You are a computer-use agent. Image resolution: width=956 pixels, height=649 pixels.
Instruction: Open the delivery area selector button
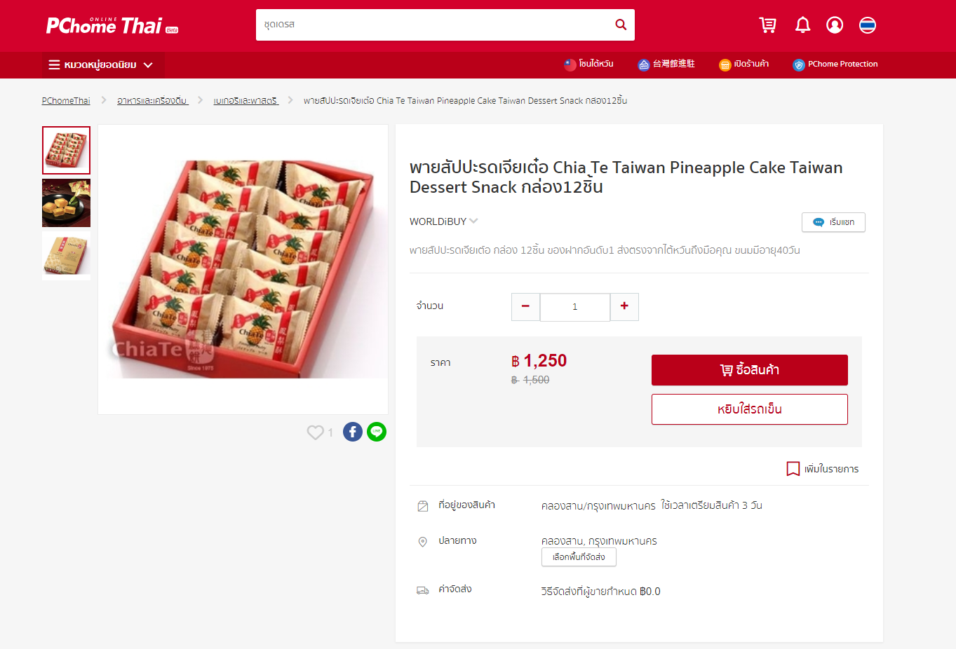point(579,557)
